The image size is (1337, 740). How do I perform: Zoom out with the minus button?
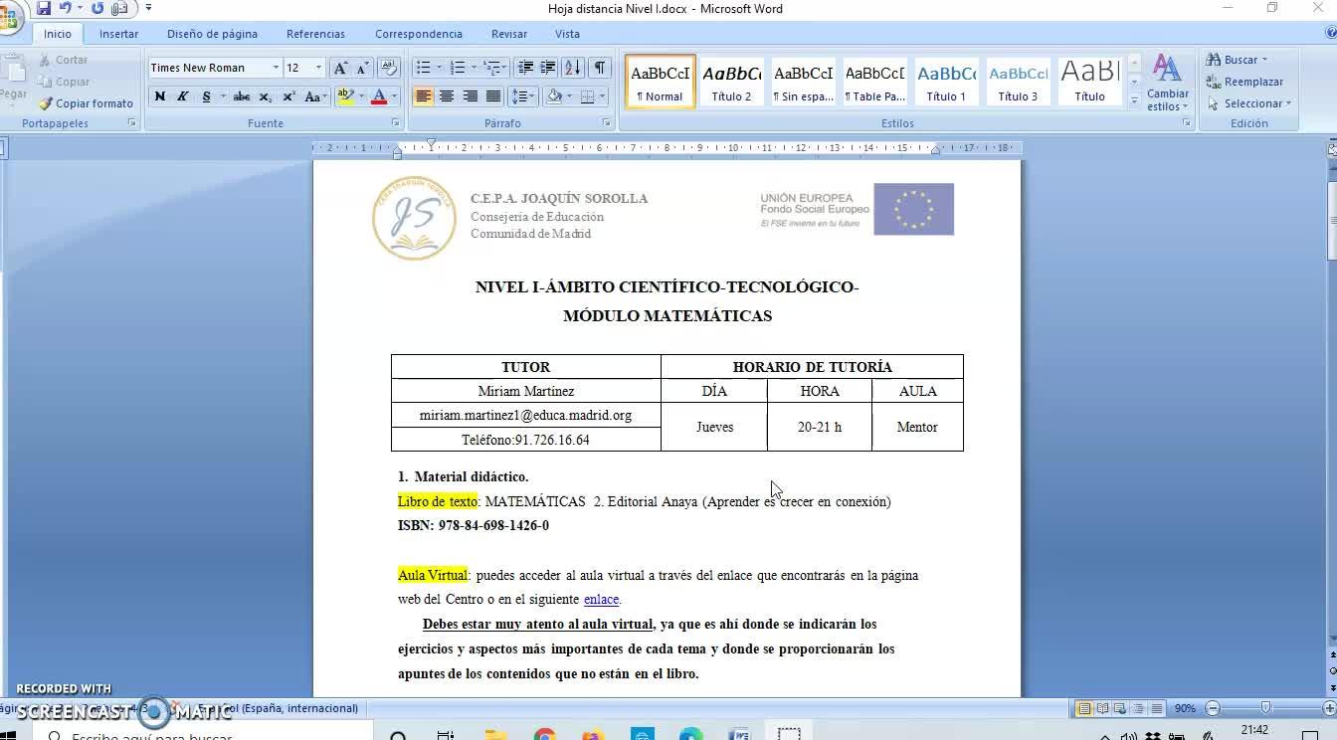[x=1212, y=708]
